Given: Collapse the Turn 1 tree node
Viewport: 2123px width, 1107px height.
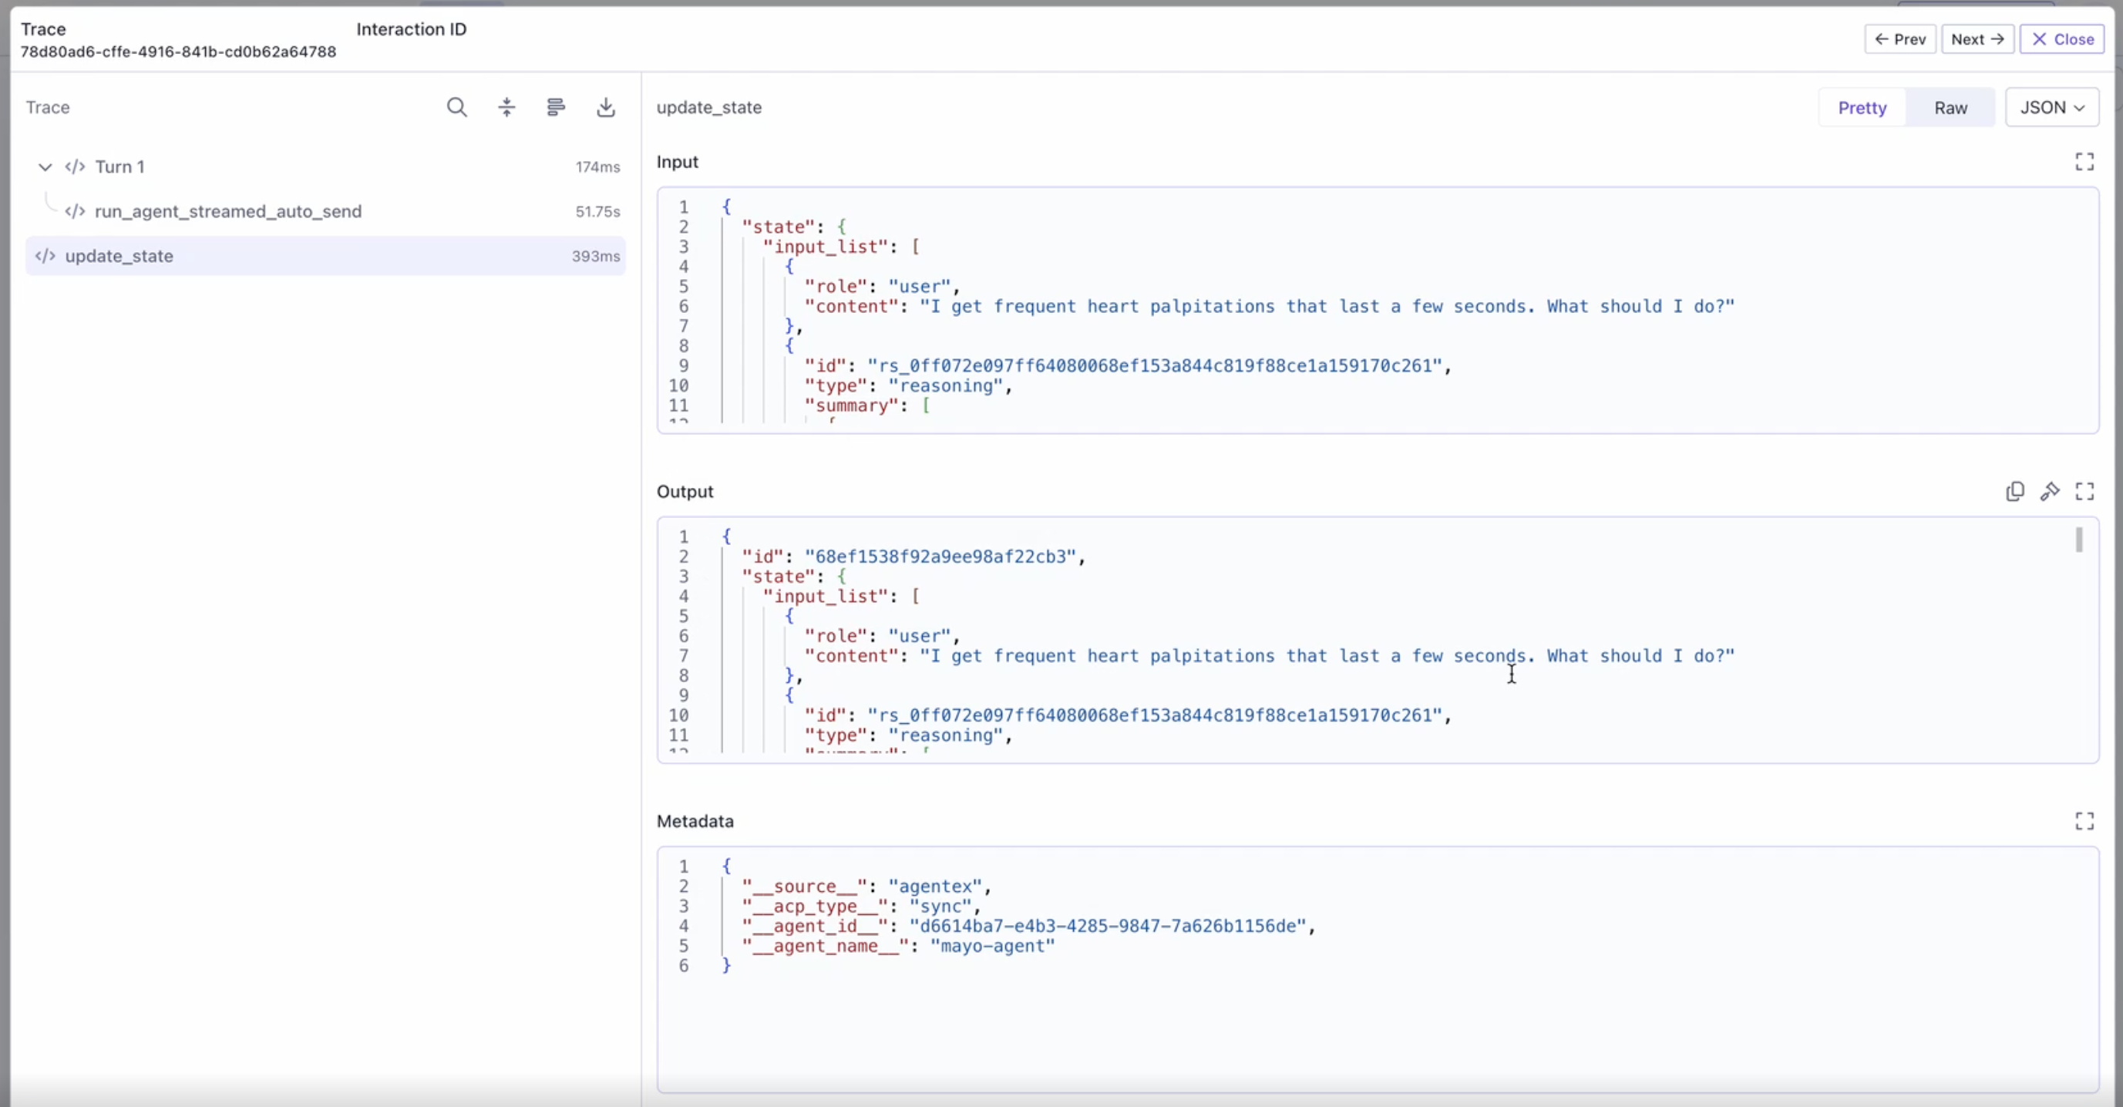Looking at the screenshot, I should click(45, 167).
